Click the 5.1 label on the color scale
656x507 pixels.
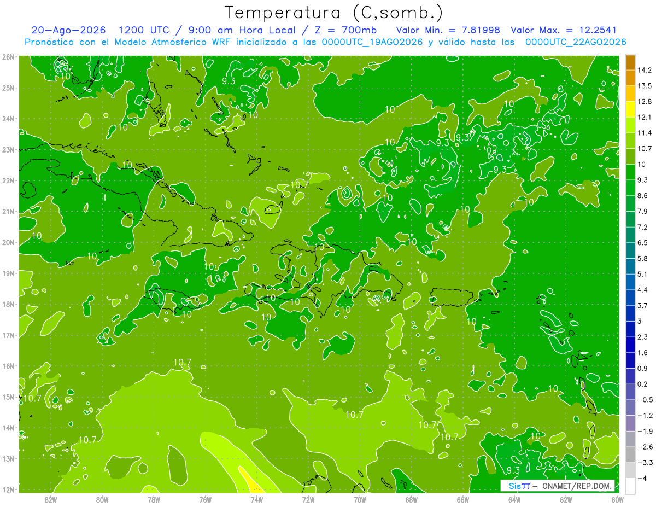click(643, 274)
